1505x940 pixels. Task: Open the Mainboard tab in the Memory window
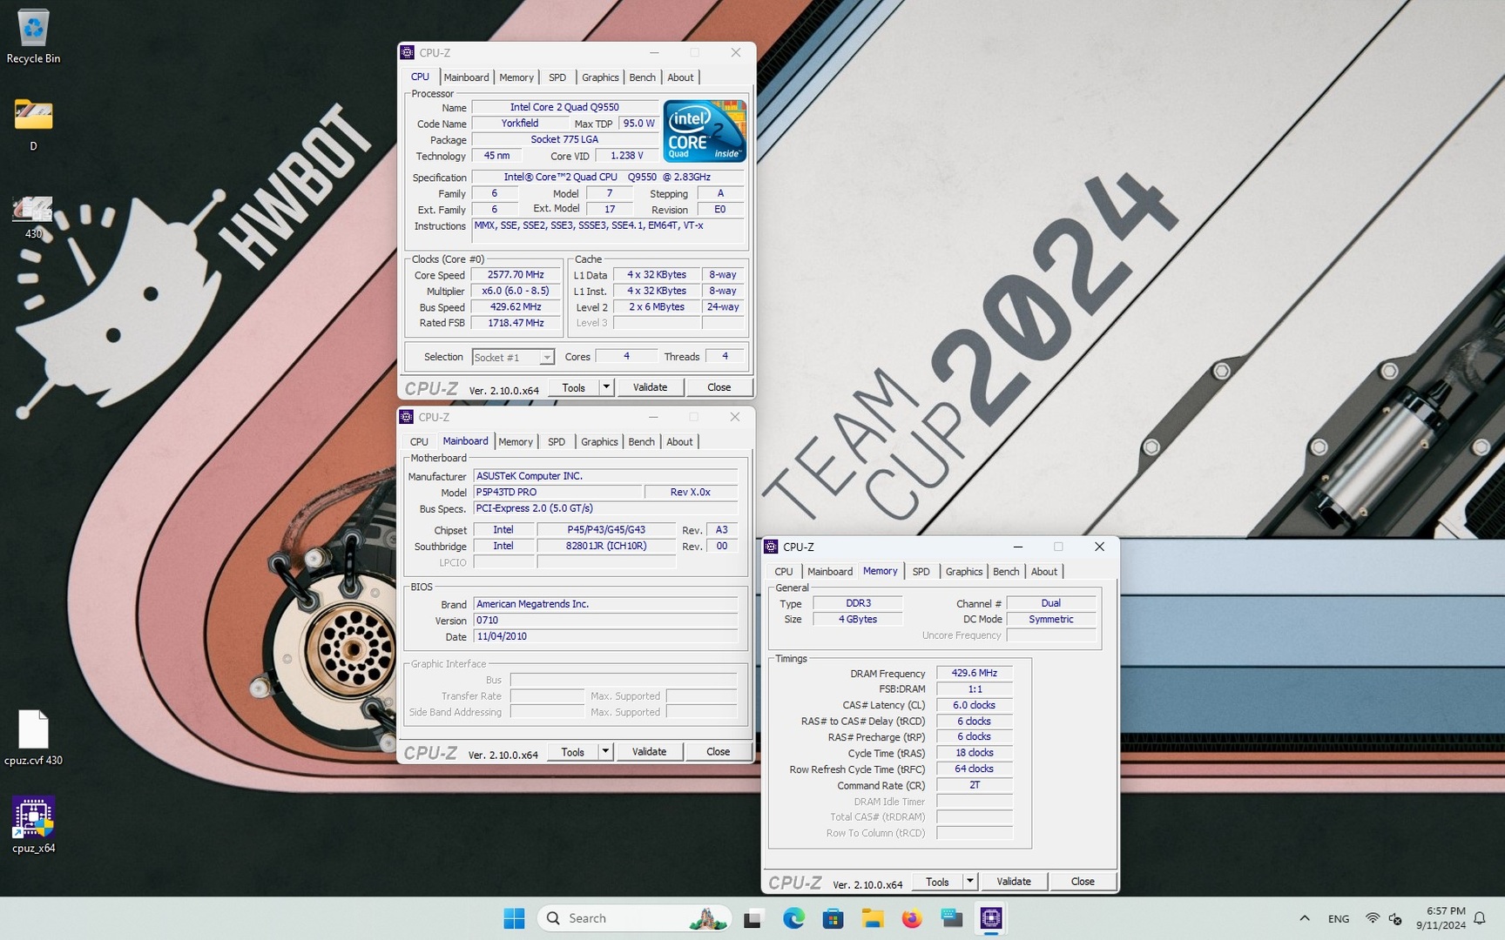pos(830,572)
